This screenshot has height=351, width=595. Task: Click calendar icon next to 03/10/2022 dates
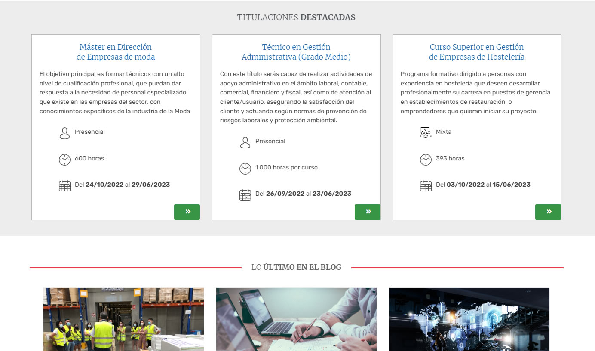[x=426, y=186]
